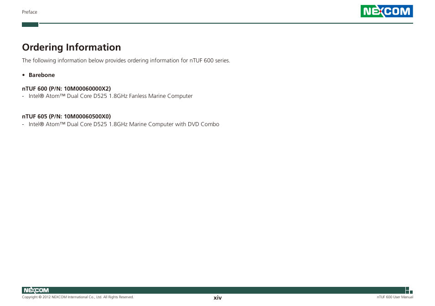Click the copyright notice in the footer
Image resolution: width=435 pixels, height=306 pixels.
click(78, 297)
